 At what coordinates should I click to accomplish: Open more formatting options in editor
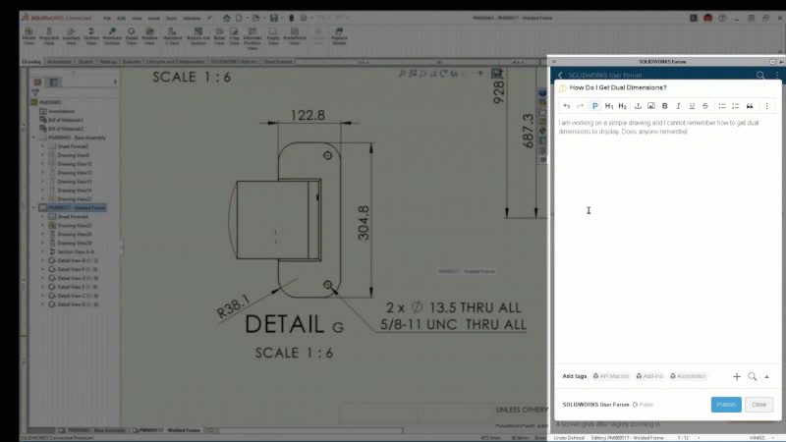(x=766, y=106)
